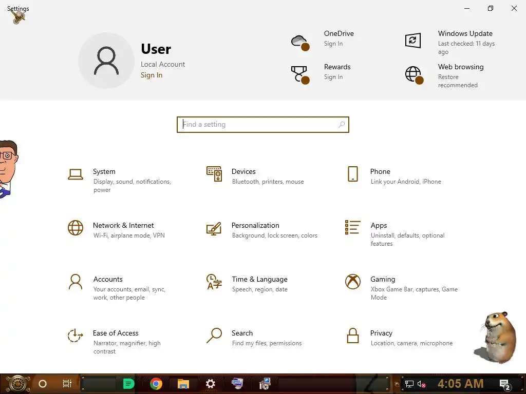The height and width of the screenshot is (394, 526).
Task: Click the magnifier icon in the search box
Action: [x=342, y=125]
